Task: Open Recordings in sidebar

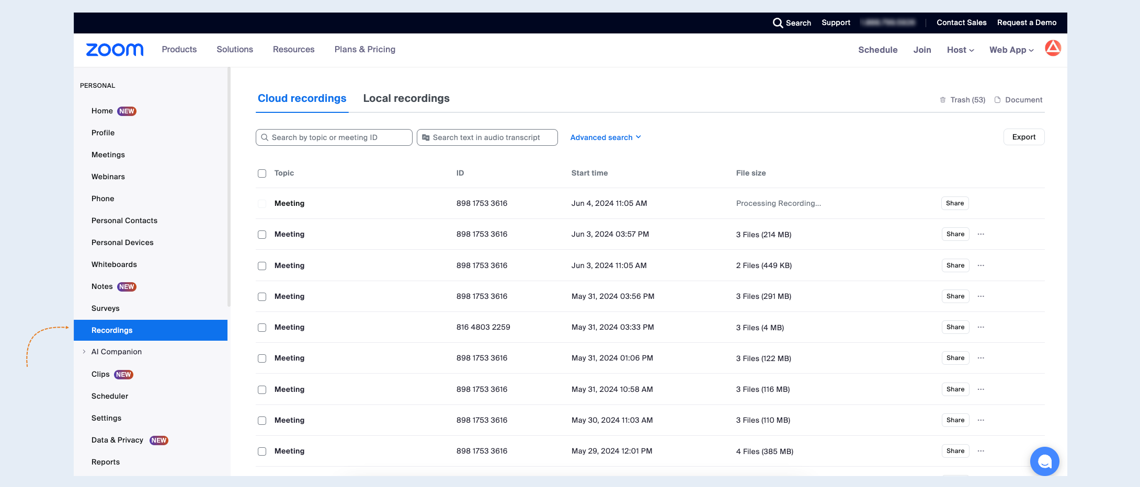Action: point(151,330)
